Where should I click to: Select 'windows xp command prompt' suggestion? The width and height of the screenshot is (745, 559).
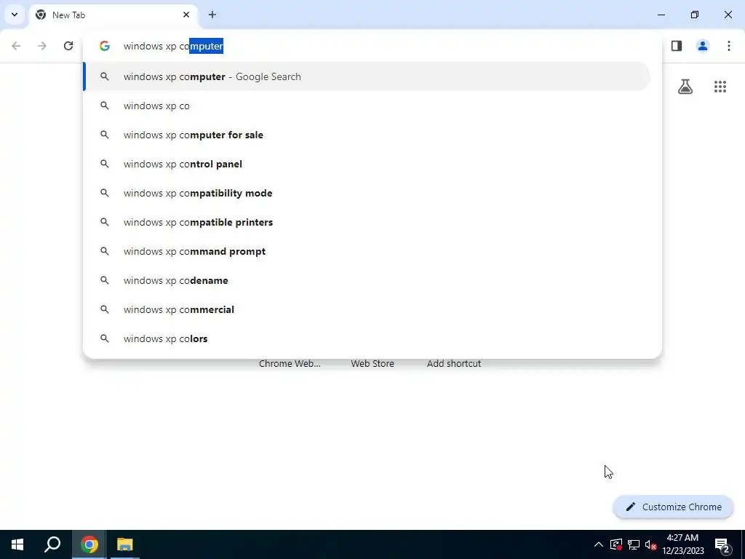pyautogui.click(x=367, y=251)
